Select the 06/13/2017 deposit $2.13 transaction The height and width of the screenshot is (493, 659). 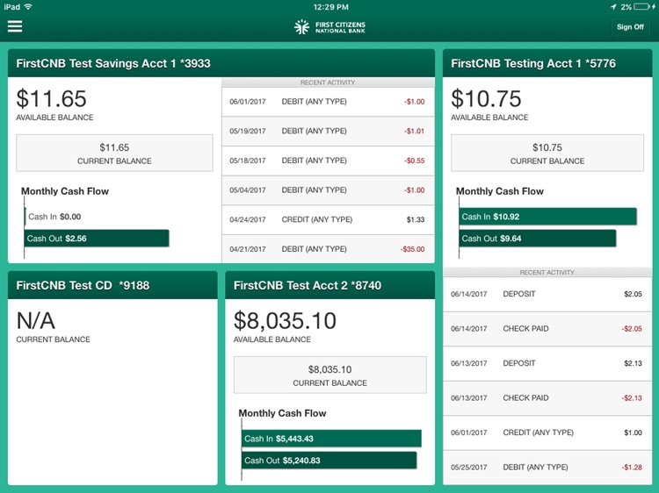(547, 363)
